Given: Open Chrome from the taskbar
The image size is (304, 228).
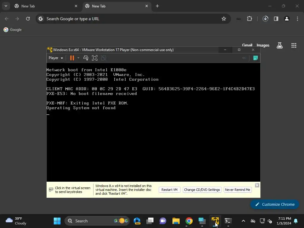Looking at the screenshot, I should coord(189,221).
